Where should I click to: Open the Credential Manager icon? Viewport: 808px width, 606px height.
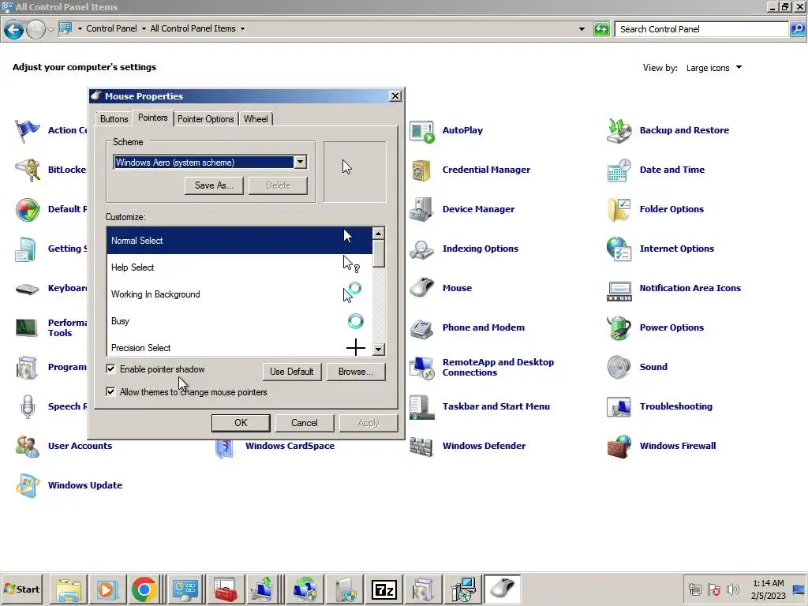pos(421,170)
